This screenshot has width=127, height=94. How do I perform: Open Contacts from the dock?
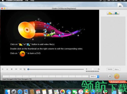point(32,92)
